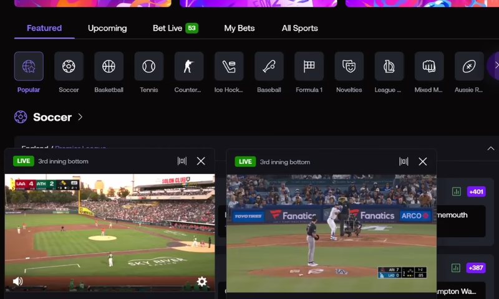Select the Baseball category icon

[x=269, y=66]
